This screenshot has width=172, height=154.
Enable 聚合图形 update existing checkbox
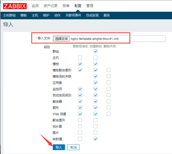click(80, 120)
